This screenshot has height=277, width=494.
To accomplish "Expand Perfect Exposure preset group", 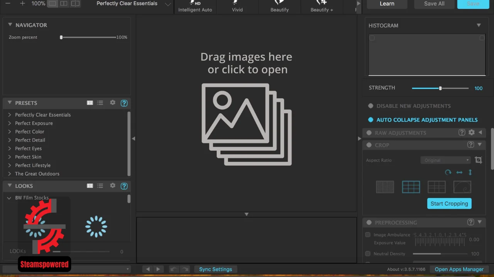I will (10, 123).
